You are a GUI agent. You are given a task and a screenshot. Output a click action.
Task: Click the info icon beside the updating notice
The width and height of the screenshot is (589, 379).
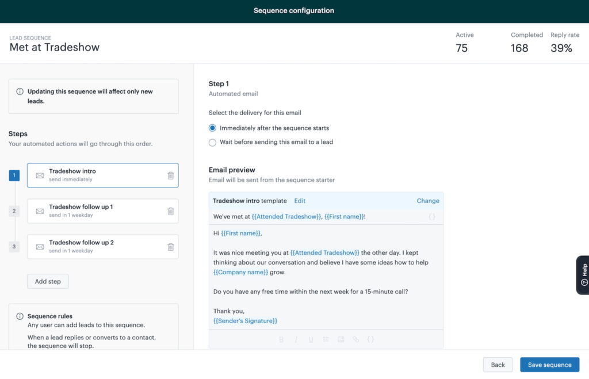pos(20,91)
